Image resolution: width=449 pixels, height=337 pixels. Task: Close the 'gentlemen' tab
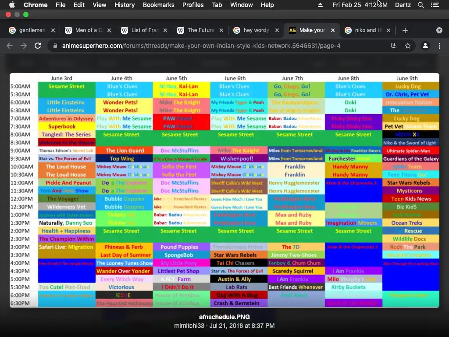(x=53, y=30)
